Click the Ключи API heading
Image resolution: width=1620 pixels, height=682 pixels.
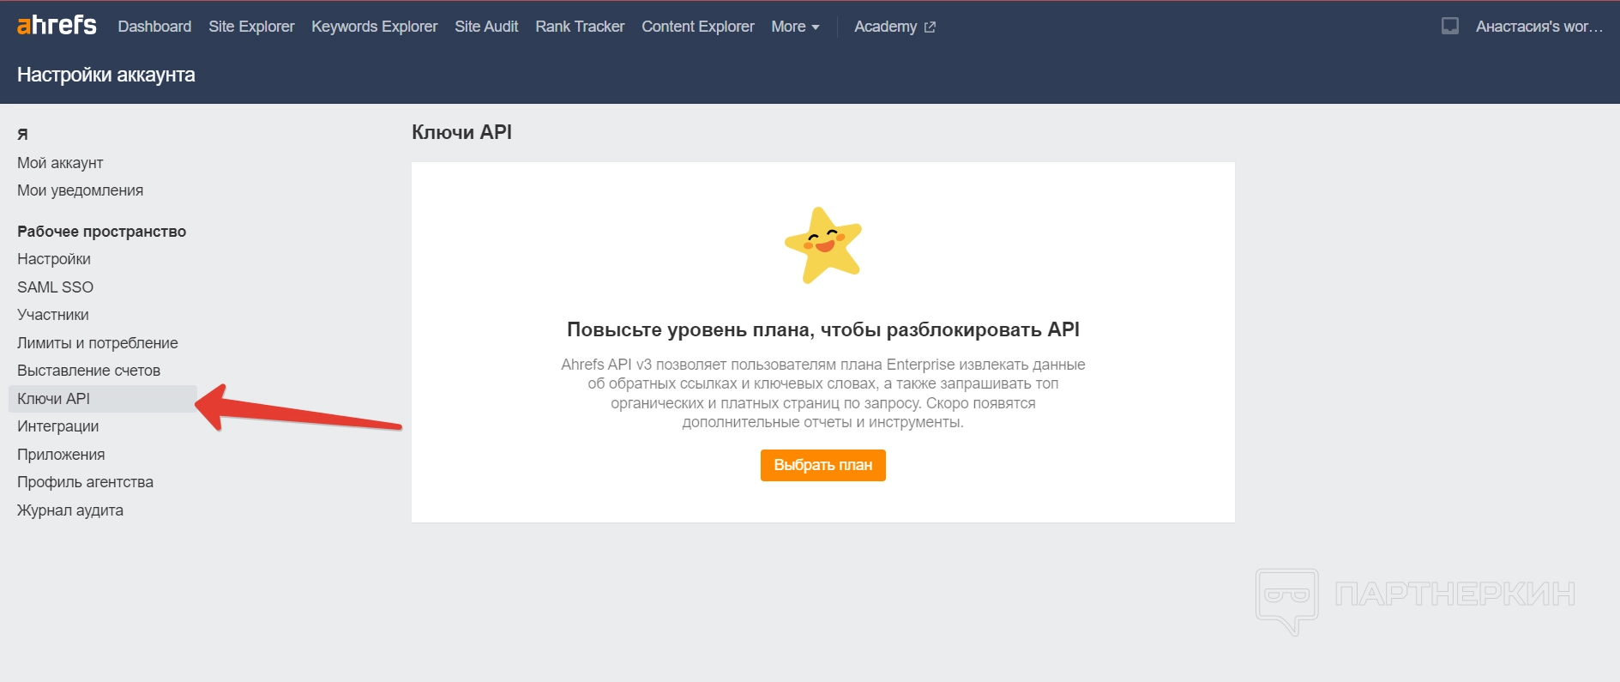461,132
